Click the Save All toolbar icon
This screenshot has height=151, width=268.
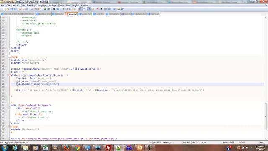[15, 9]
